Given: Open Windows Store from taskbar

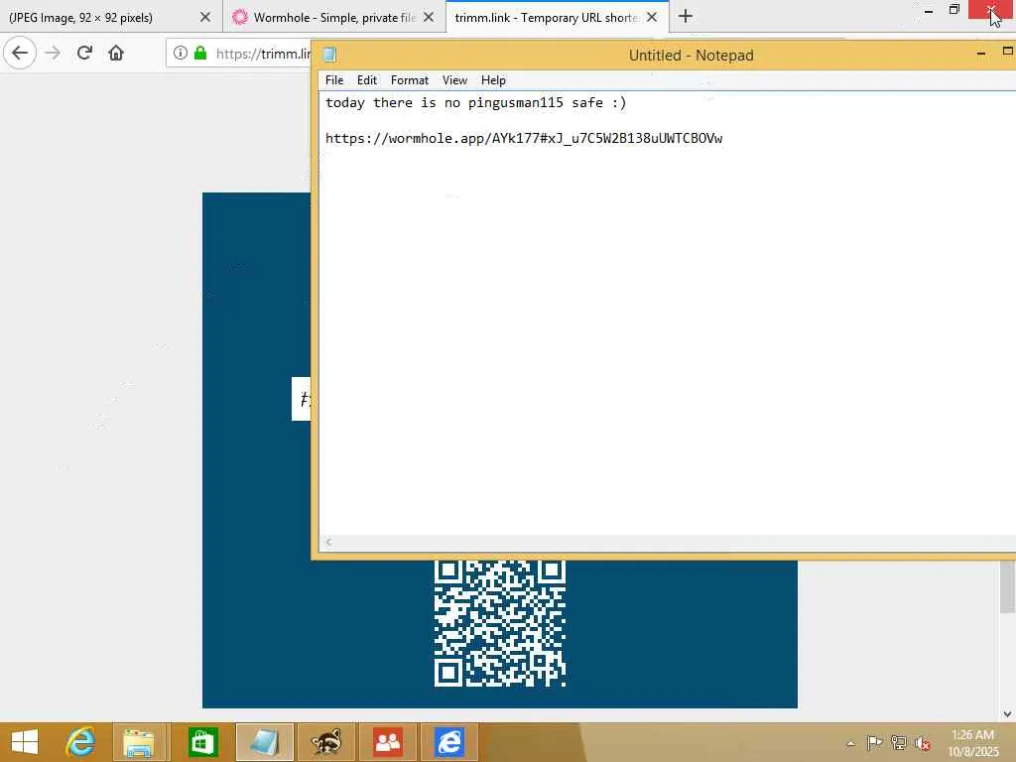Looking at the screenshot, I should pos(202,742).
